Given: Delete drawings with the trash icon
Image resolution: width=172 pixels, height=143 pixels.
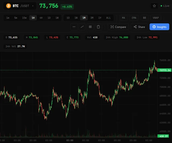Looking at the screenshot, I should (98, 27).
